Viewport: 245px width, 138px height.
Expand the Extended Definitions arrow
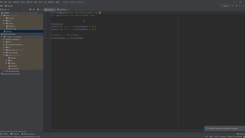(4, 45)
